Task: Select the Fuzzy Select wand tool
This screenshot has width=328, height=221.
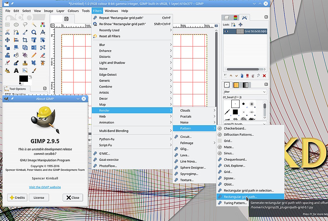Action: pyautogui.click(x=34, y=25)
